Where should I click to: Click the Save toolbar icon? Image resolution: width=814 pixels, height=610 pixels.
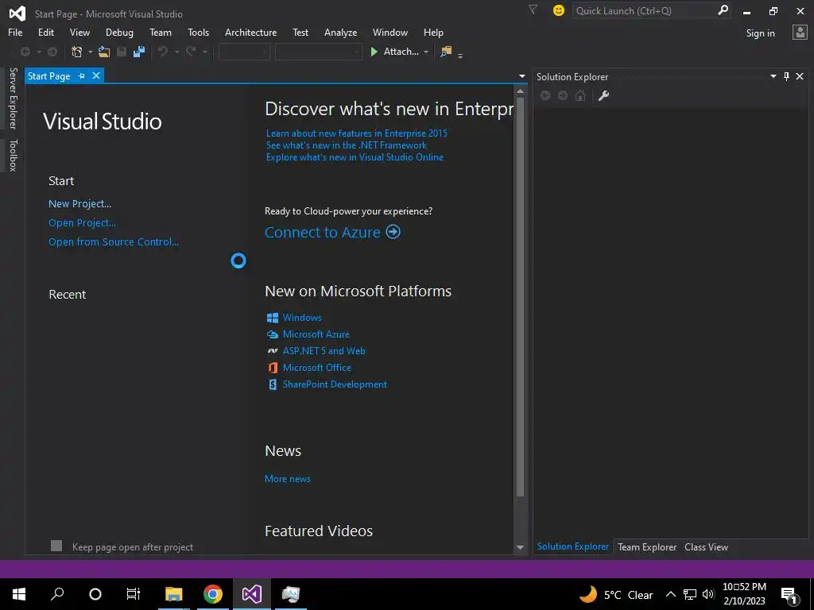click(x=122, y=52)
